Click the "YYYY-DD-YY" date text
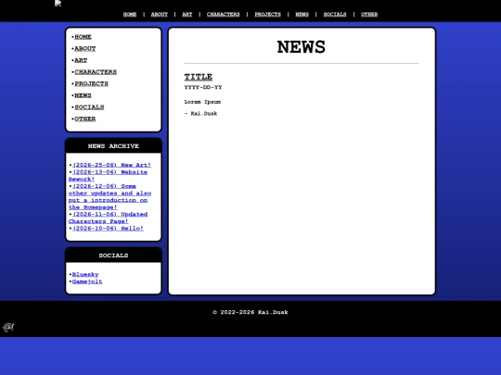The height and width of the screenshot is (375, 501). click(203, 87)
